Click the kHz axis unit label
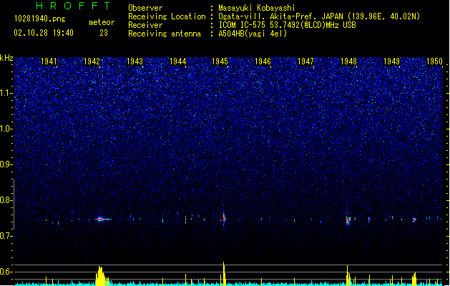Screen dimensions: 450x286 [6, 58]
